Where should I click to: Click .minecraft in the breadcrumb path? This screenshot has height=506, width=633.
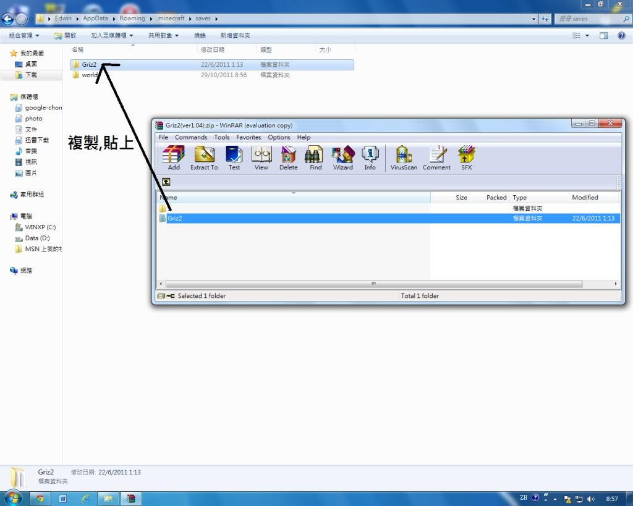171,18
